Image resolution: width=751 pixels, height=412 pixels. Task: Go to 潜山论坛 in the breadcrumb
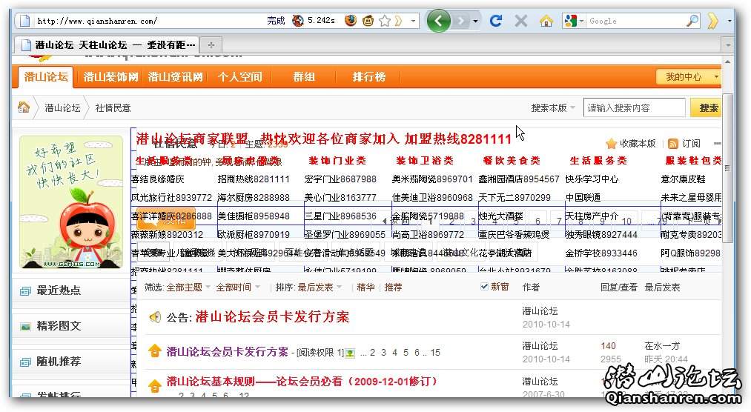pyautogui.click(x=63, y=107)
